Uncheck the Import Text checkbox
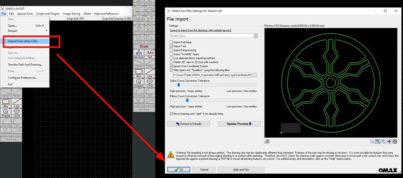 pos(171,46)
